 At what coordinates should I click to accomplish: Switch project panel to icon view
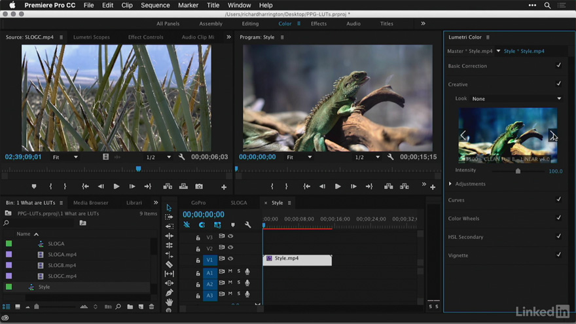coord(17,307)
